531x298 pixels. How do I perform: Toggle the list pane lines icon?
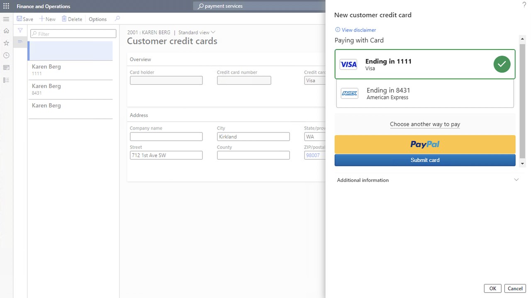20,41
